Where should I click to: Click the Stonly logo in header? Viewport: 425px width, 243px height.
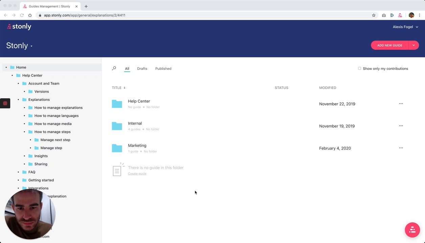pos(19,27)
